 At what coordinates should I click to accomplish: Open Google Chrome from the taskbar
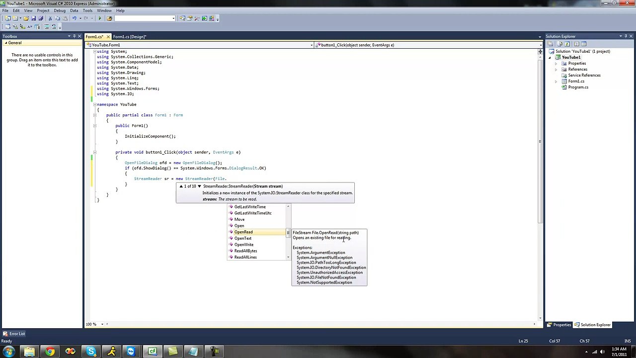point(50,352)
